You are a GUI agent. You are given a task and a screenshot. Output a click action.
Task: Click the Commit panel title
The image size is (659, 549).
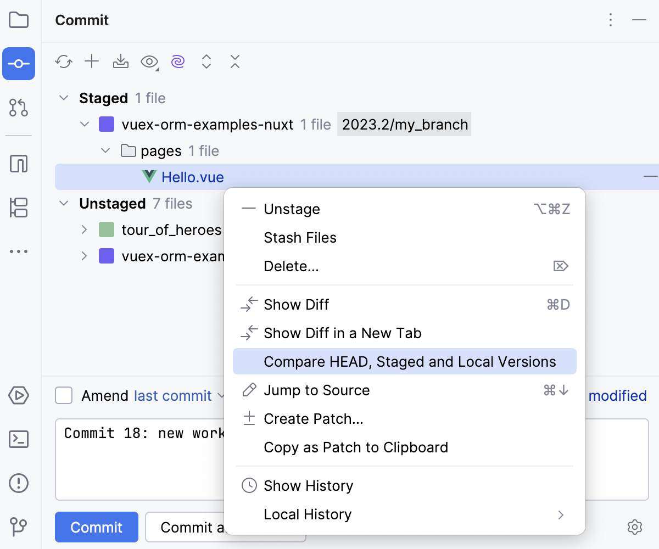click(82, 20)
